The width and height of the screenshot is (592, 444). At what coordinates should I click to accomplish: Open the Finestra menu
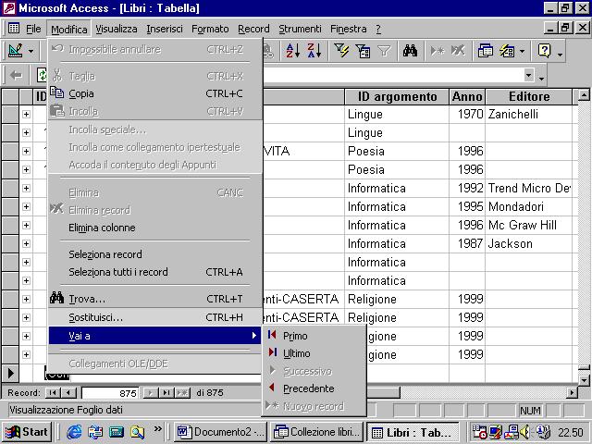tap(349, 29)
